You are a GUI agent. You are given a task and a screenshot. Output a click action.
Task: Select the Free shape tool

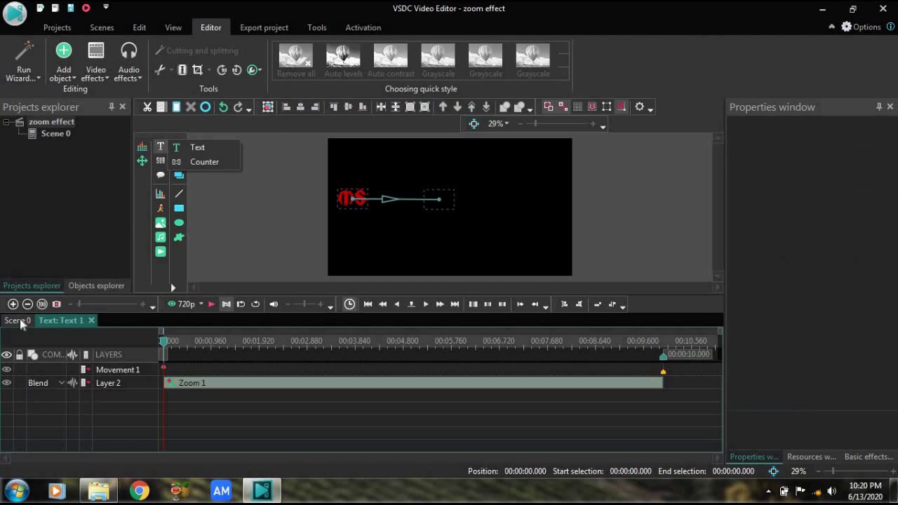coord(179,237)
